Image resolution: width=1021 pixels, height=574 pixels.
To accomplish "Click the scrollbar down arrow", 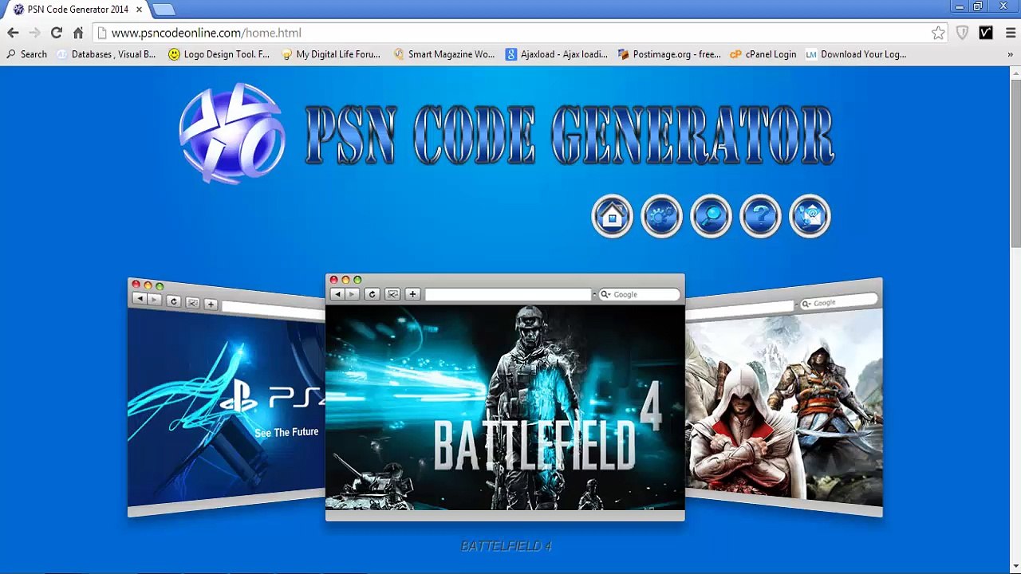I will 1015,567.
